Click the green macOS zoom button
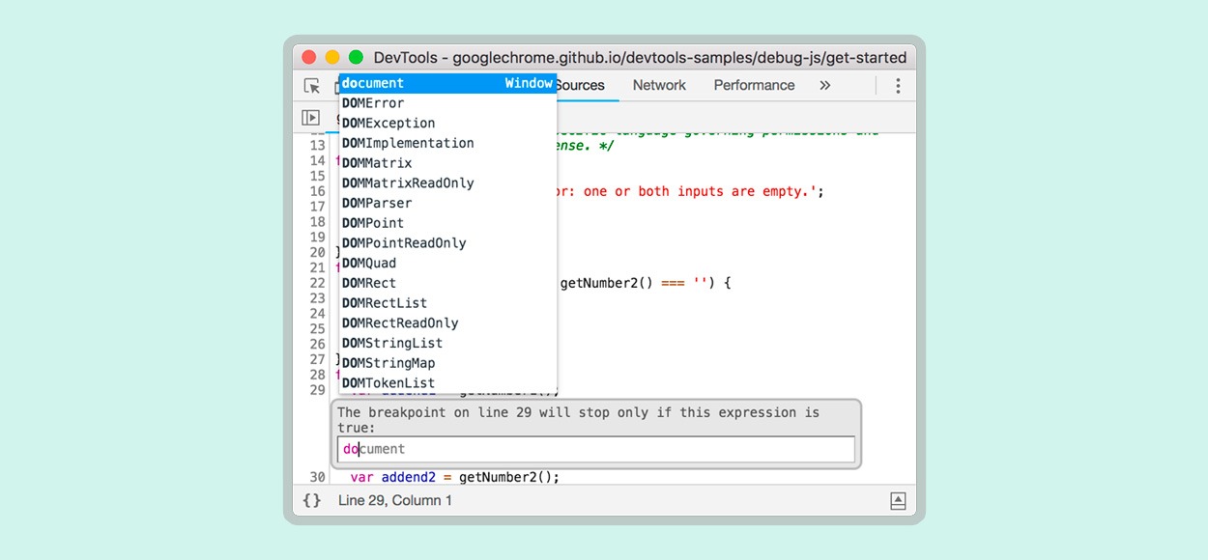The width and height of the screenshot is (1208, 560). coord(356,58)
